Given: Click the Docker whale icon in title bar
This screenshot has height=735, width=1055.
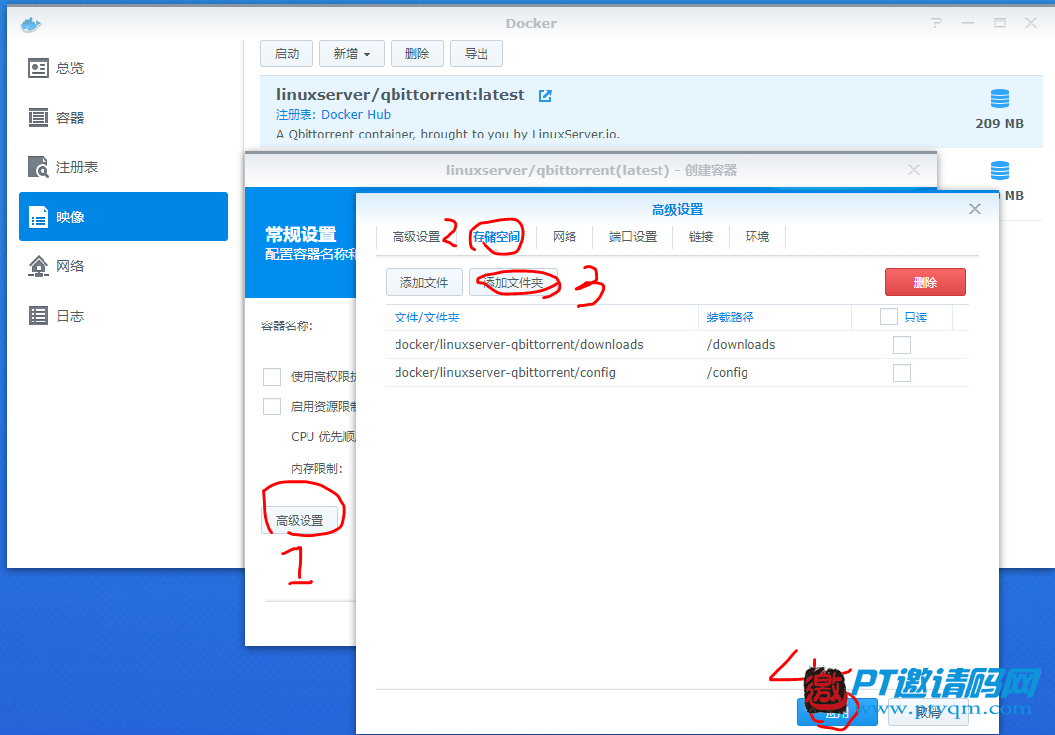Looking at the screenshot, I should pyautogui.click(x=31, y=24).
